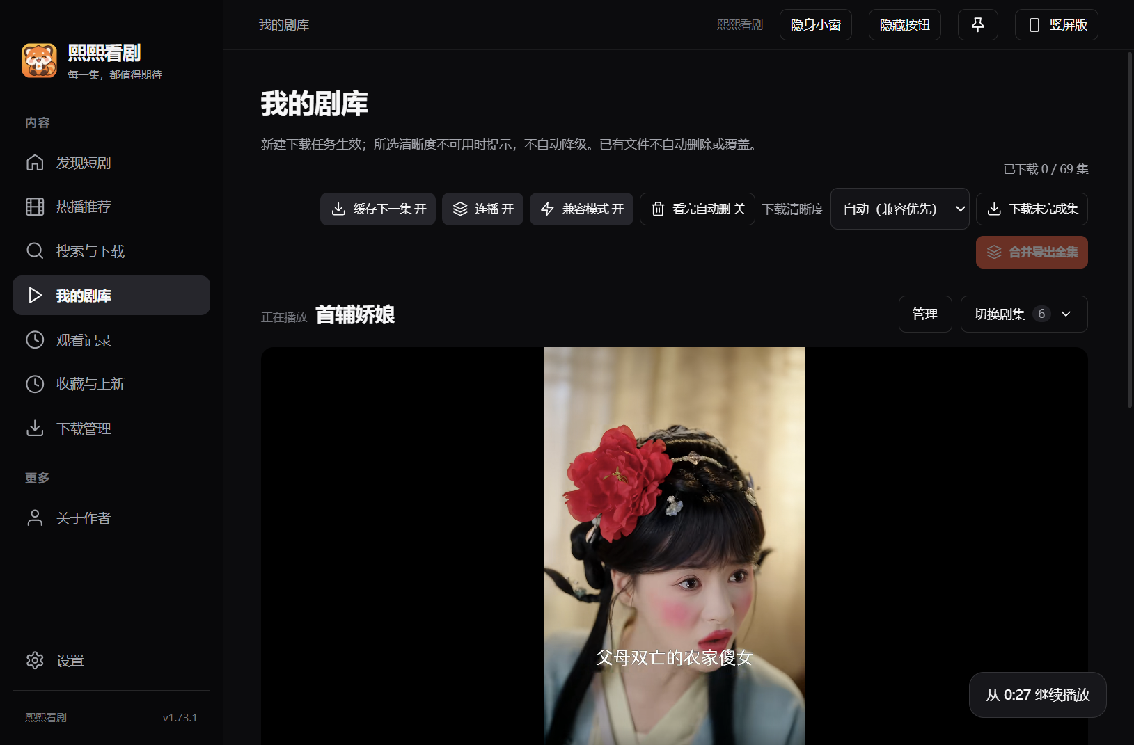The image size is (1134, 745).
Task: Click the home icon beside 发现短剧
Action: click(35, 163)
